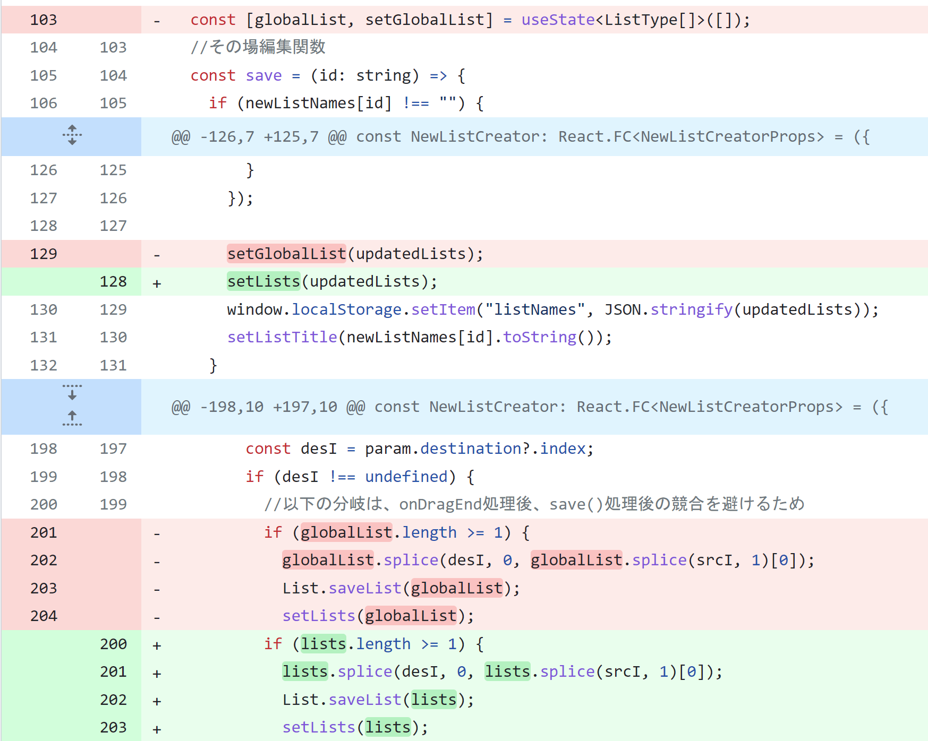
Task: Select line number 203 on the deleted List.saveList(globalList) row
Action: pos(44,588)
